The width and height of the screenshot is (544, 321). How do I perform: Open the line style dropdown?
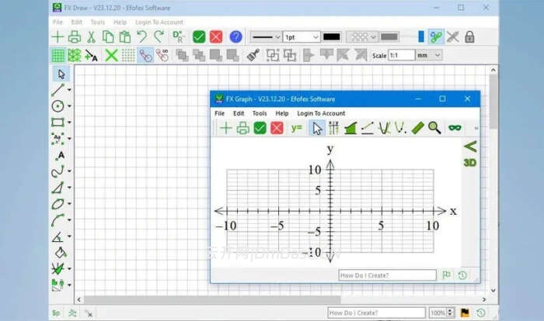265,36
